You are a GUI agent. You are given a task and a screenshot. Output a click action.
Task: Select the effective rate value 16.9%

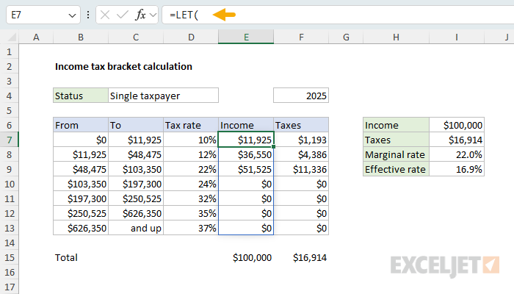click(457, 169)
